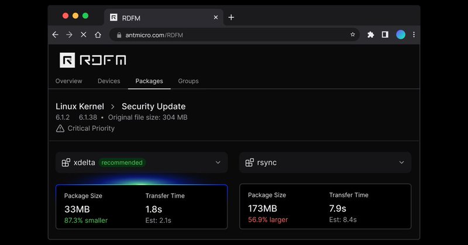
Task: Select the xdelta stats card
Action: [x=142, y=207]
